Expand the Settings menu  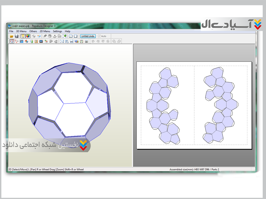click(58, 31)
